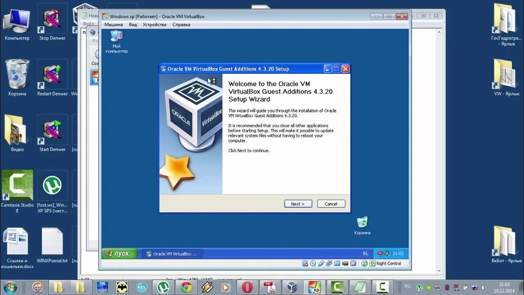Viewport: 524px width, 295px height.
Task: Click the XP security shield tray icon
Action: coord(380,254)
